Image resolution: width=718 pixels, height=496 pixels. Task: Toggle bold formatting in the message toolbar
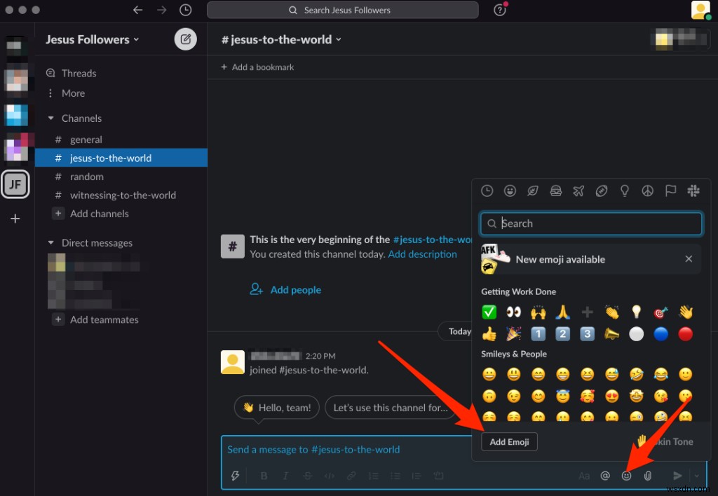click(264, 476)
